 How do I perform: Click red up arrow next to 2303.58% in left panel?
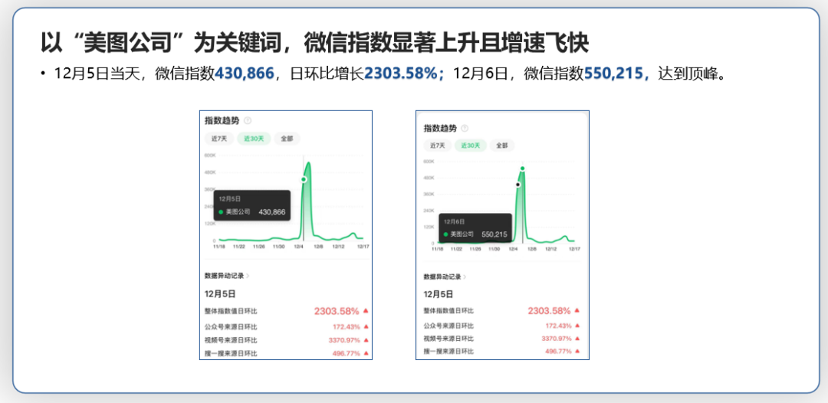366,311
